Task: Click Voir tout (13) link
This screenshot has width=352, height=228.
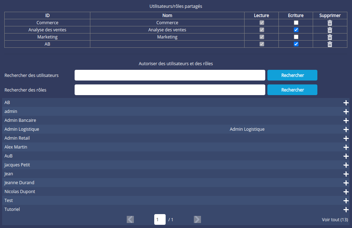Action: 335,220
